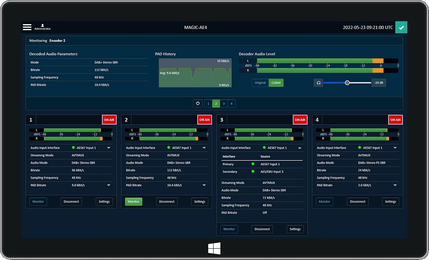The width and height of the screenshot is (429, 260).
Task: Click the Administrator user icon
Action: coord(42,25)
